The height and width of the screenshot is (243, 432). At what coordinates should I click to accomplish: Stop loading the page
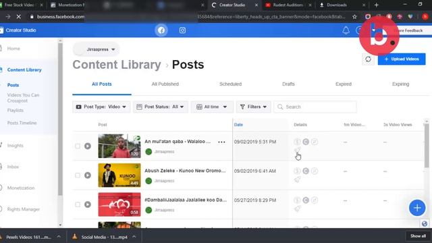[18, 17]
